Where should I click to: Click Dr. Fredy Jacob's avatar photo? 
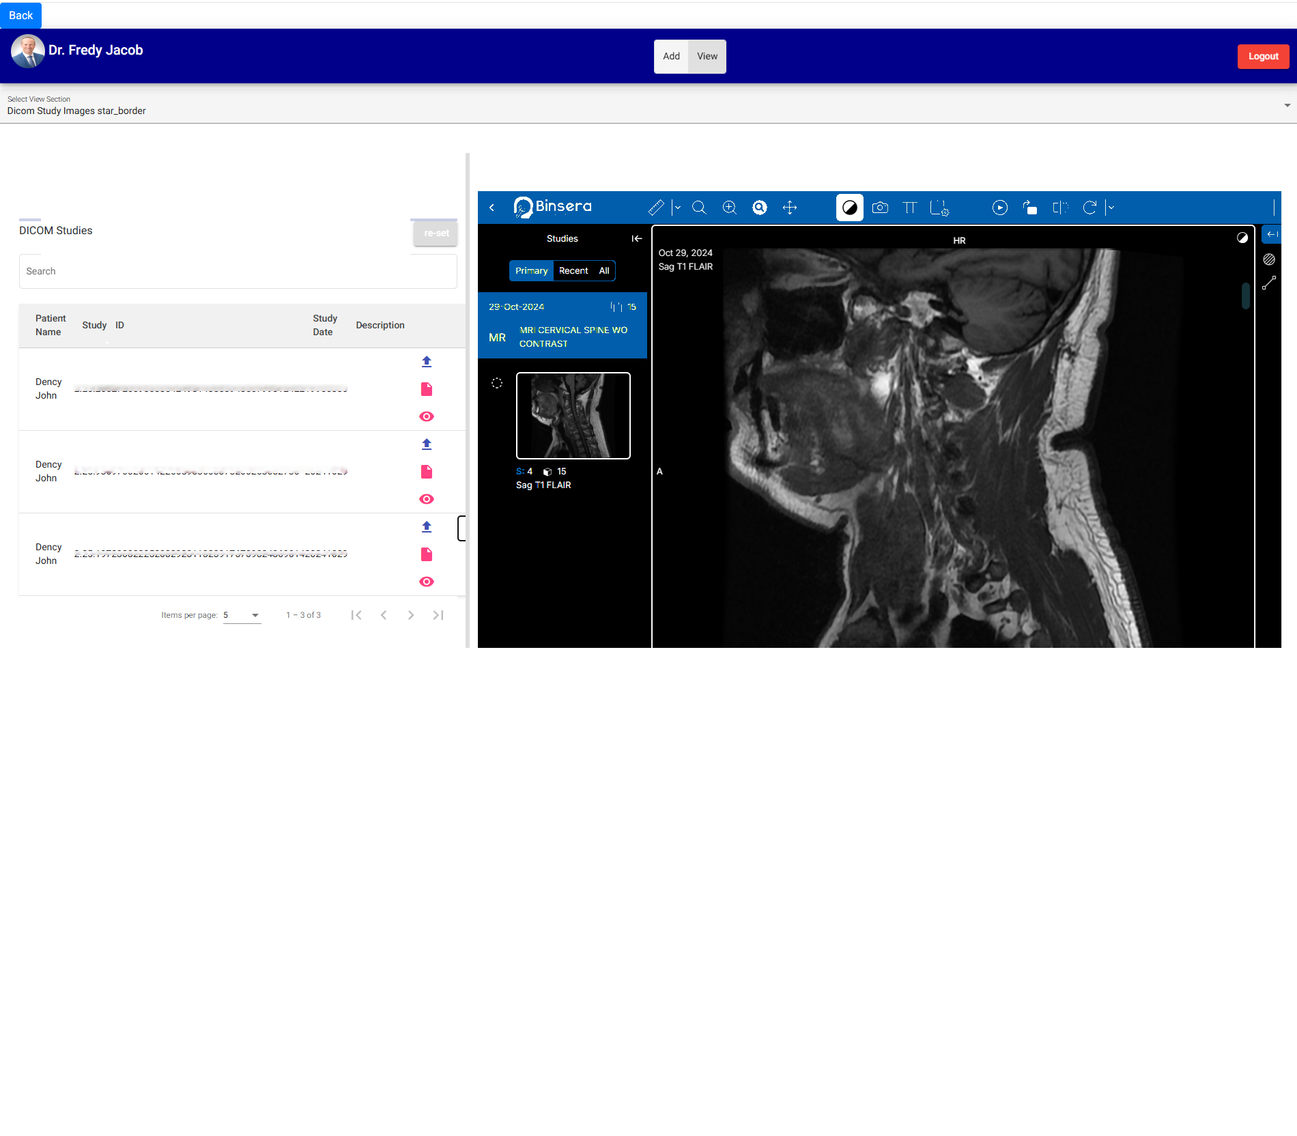pos(28,51)
